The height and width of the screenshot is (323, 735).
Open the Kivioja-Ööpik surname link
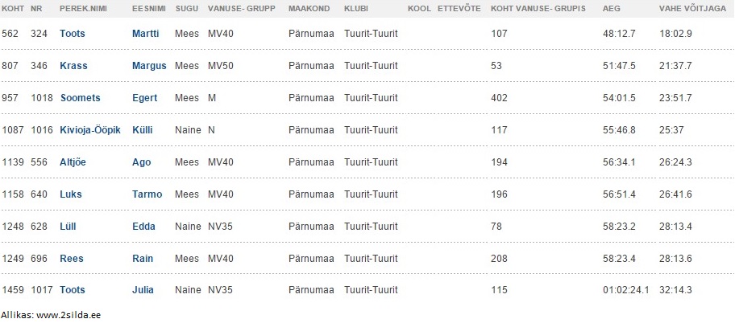tap(90, 130)
